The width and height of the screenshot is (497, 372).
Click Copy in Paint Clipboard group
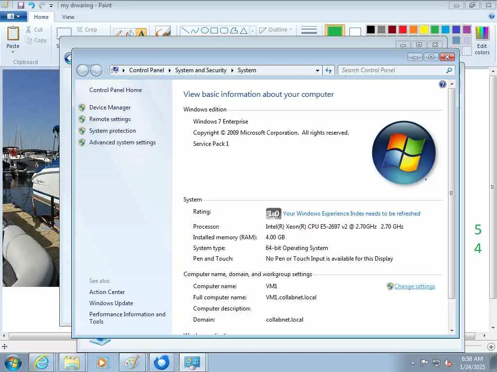pos(36,41)
